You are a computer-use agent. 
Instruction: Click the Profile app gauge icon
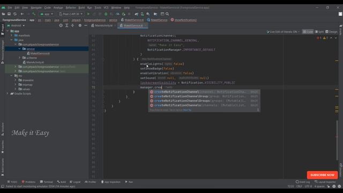tap(117, 14)
